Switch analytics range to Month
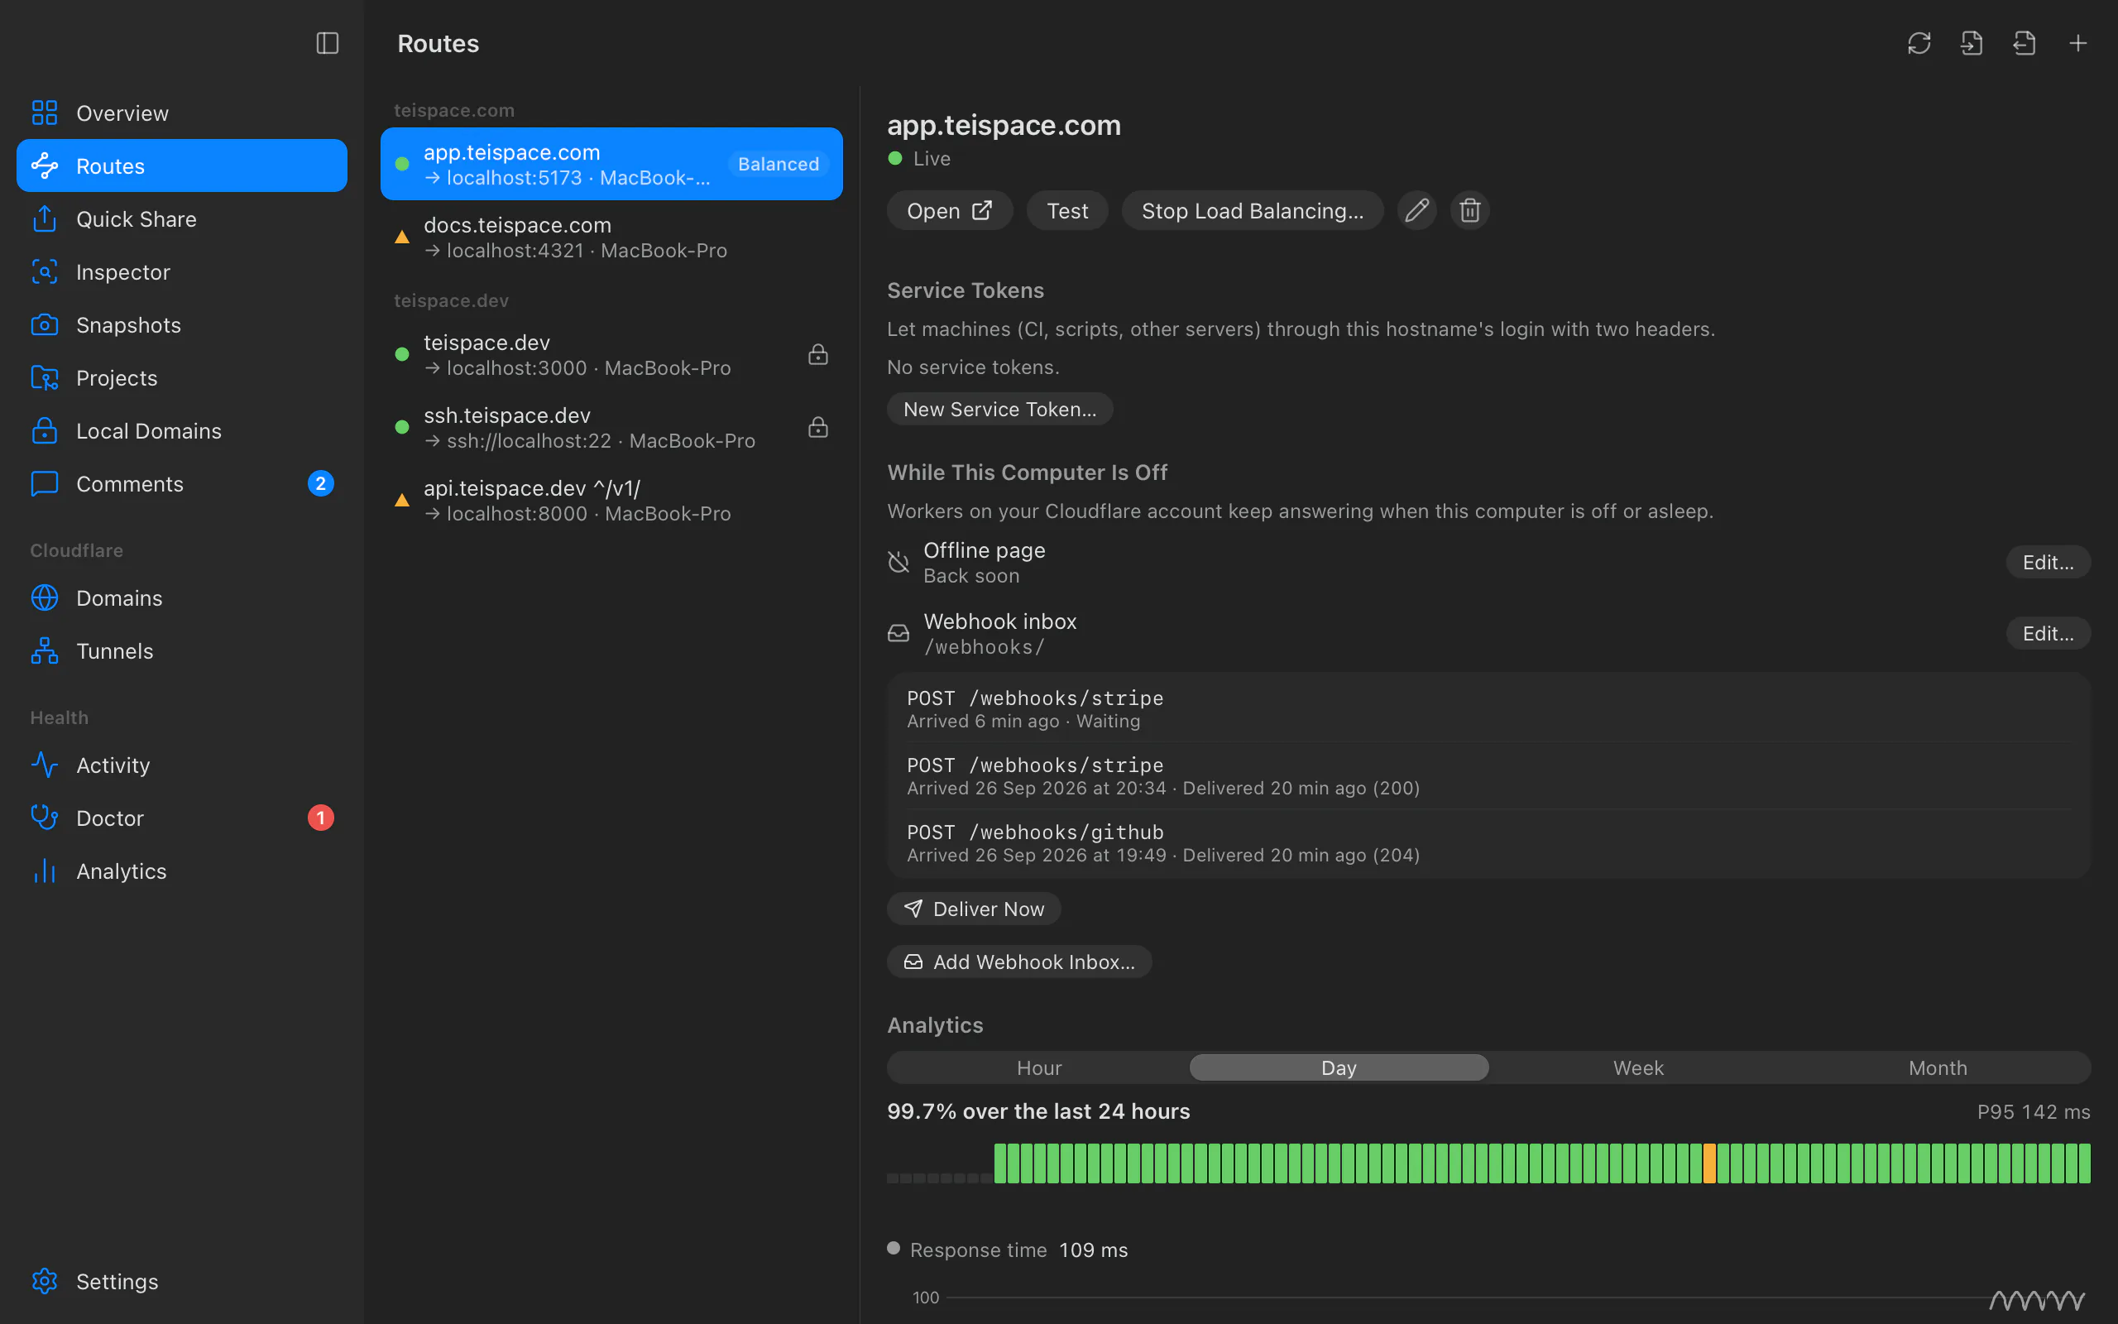 [x=1938, y=1067]
